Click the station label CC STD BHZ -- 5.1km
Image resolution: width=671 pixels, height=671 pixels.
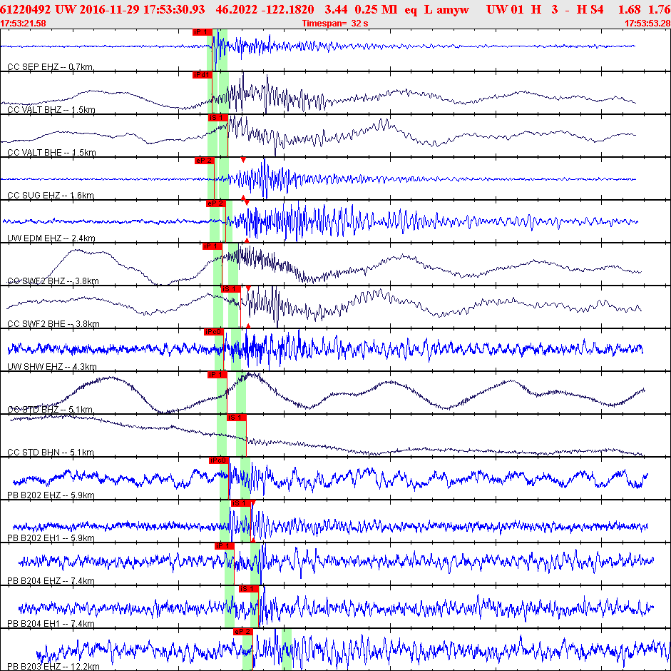50,410
